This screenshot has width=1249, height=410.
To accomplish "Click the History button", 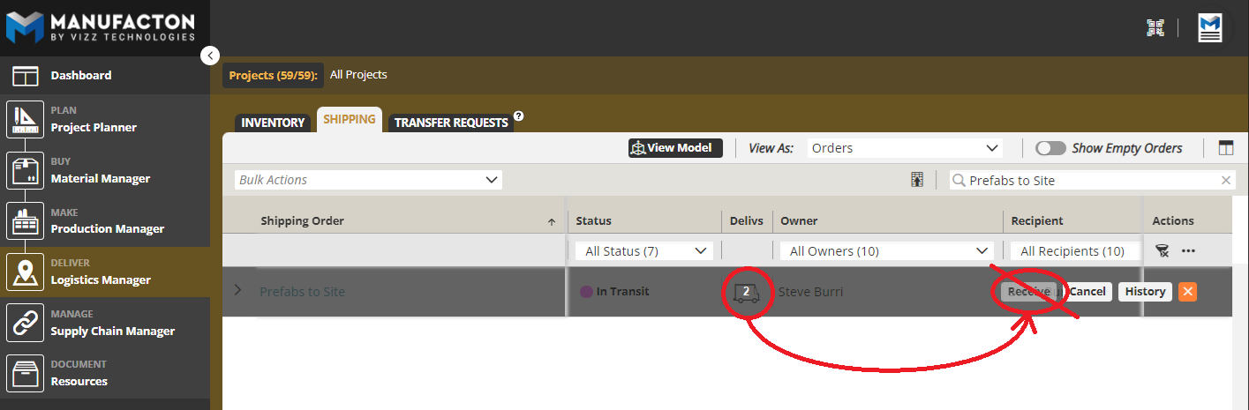I will pos(1145,292).
